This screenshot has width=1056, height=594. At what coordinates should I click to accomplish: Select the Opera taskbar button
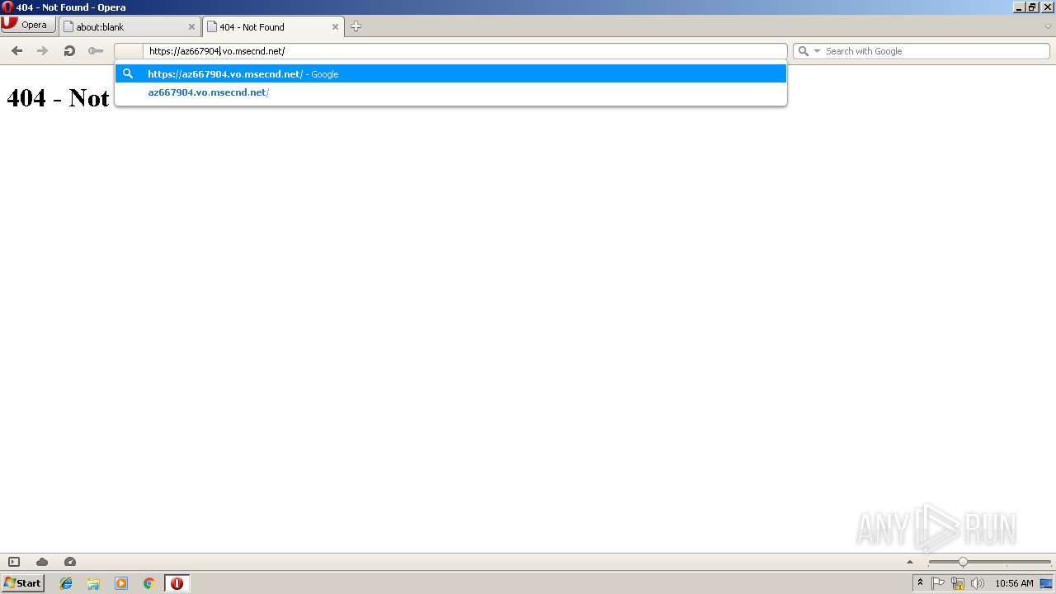(177, 583)
